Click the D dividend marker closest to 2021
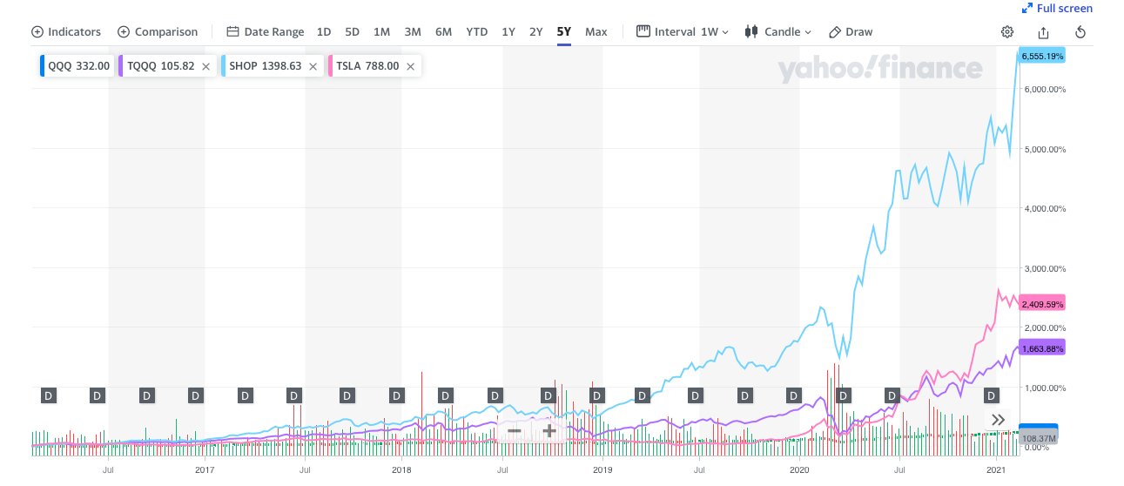Viewport: 1124px width, 486px height. [x=992, y=395]
